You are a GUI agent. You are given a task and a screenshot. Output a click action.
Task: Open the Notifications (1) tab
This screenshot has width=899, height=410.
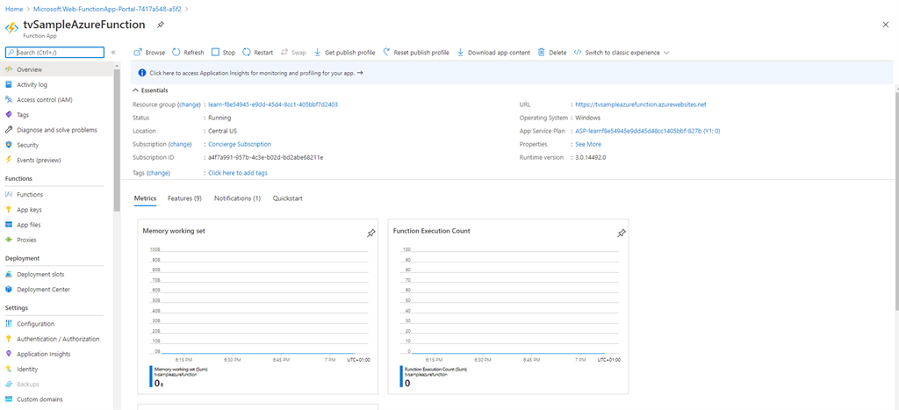pyautogui.click(x=237, y=198)
